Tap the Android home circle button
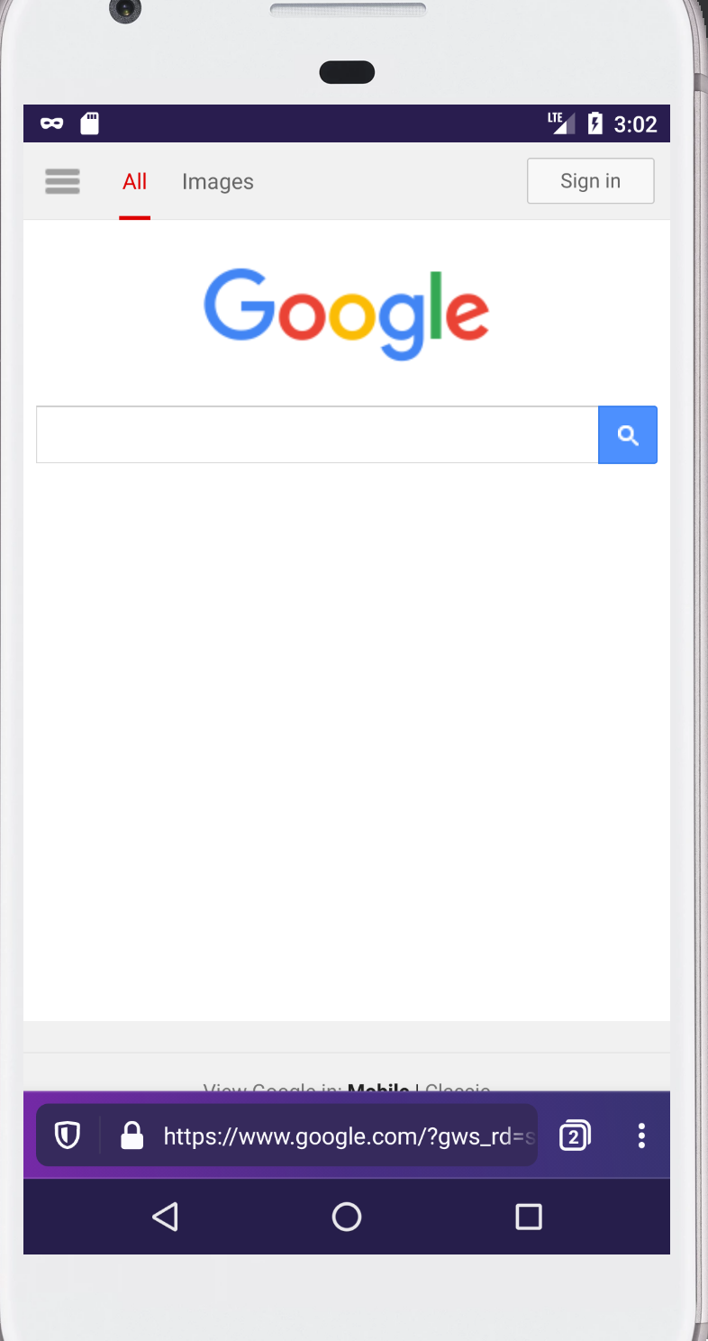Viewport: 708px width, 1341px height. pos(347,1217)
